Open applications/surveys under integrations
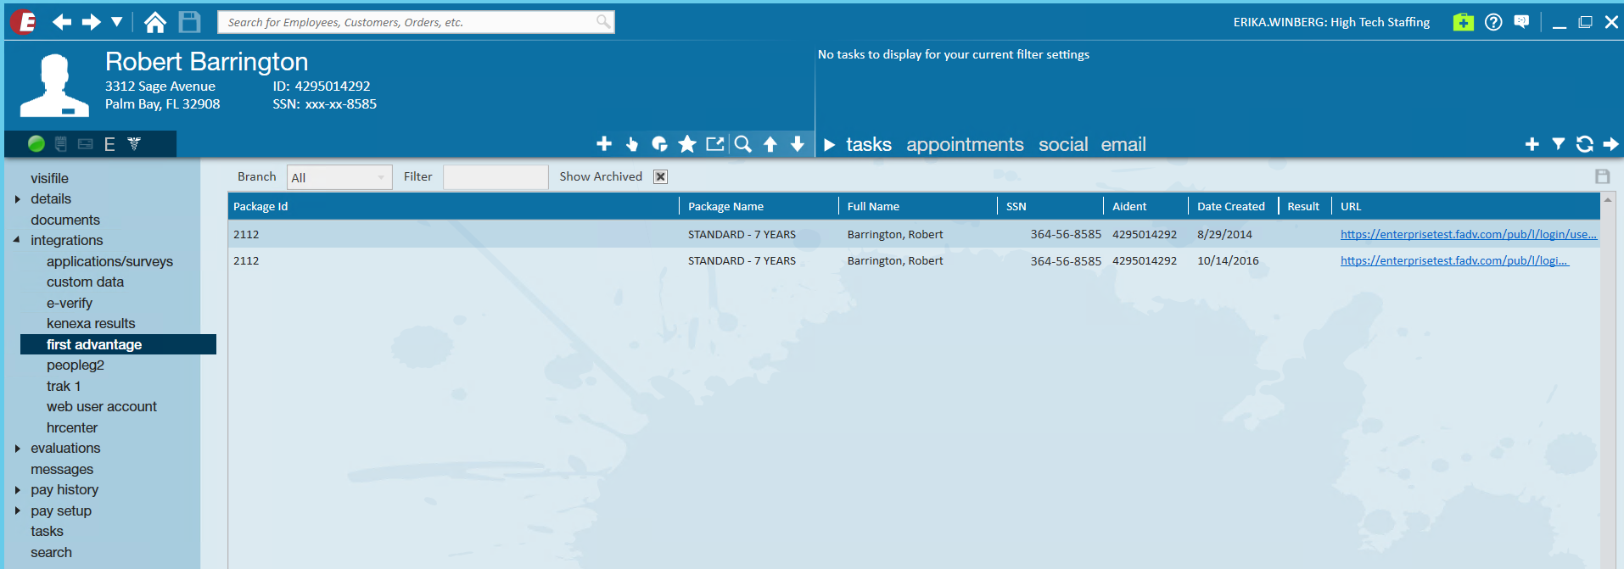 pyautogui.click(x=109, y=261)
